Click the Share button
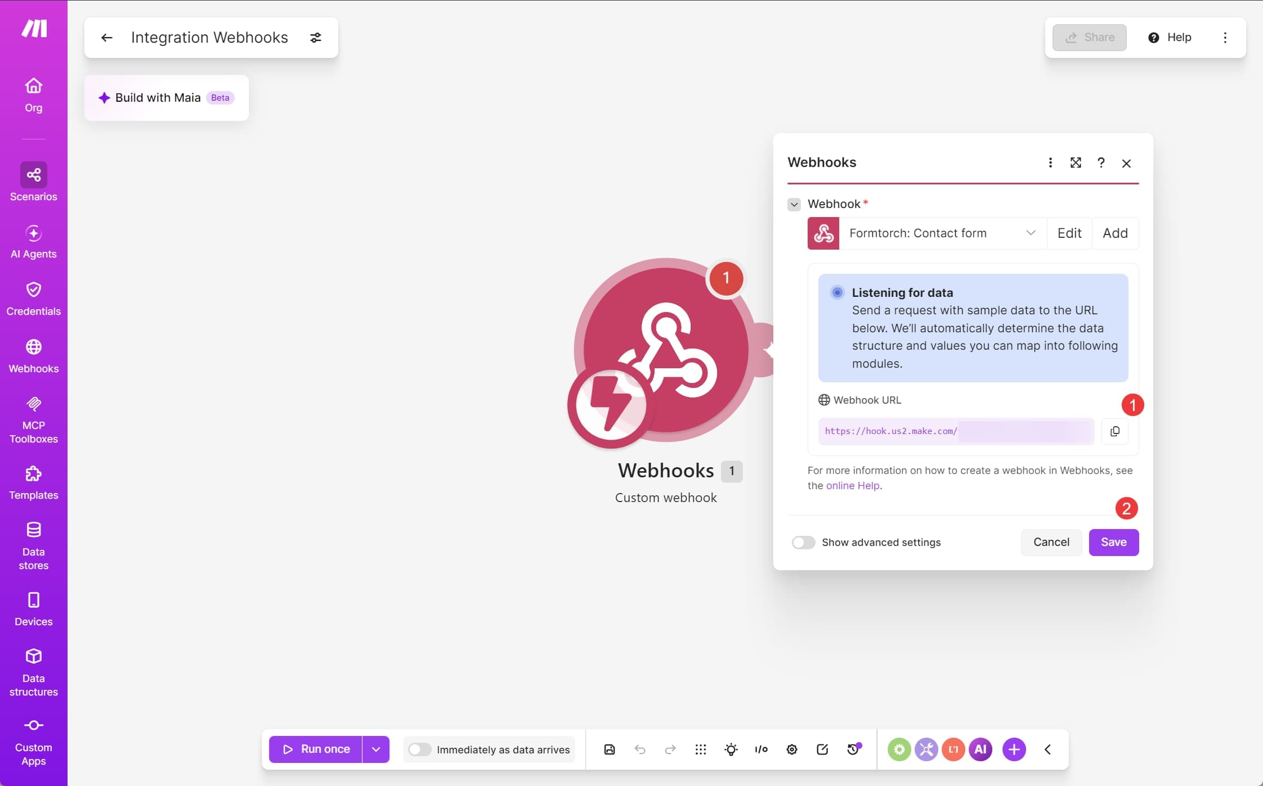This screenshot has height=786, width=1263. [x=1089, y=37]
